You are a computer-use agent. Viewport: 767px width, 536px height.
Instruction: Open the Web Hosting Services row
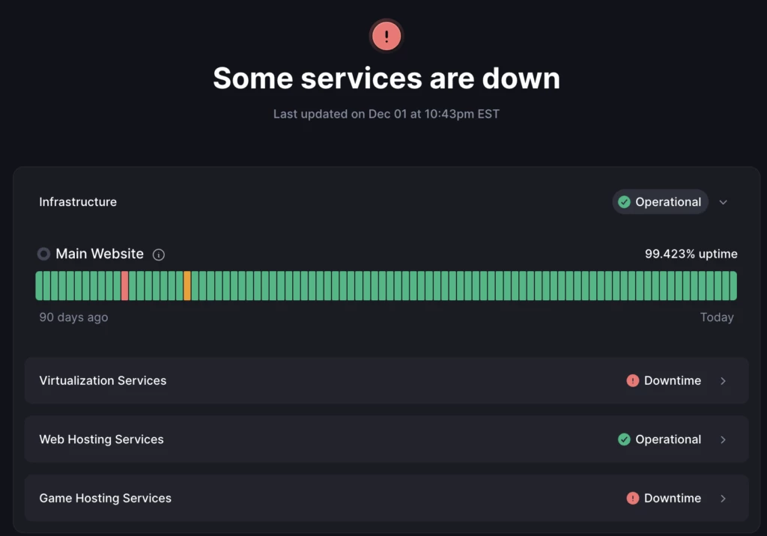(101, 439)
